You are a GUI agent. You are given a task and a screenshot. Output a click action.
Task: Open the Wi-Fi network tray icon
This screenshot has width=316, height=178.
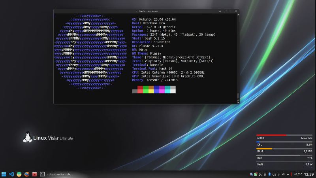coord(279,174)
